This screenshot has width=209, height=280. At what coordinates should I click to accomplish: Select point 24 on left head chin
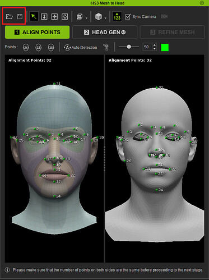point(54,196)
